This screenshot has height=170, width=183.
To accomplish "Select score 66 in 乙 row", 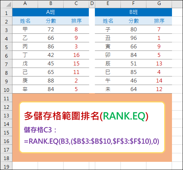I will tap(51, 38).
